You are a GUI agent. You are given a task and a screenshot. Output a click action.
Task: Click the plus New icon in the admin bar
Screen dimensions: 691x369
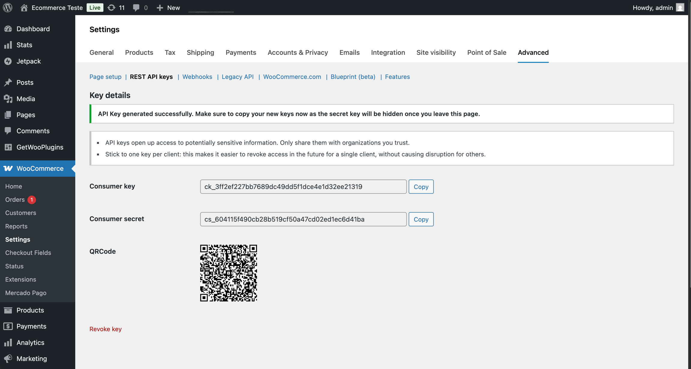coord(160,7)
